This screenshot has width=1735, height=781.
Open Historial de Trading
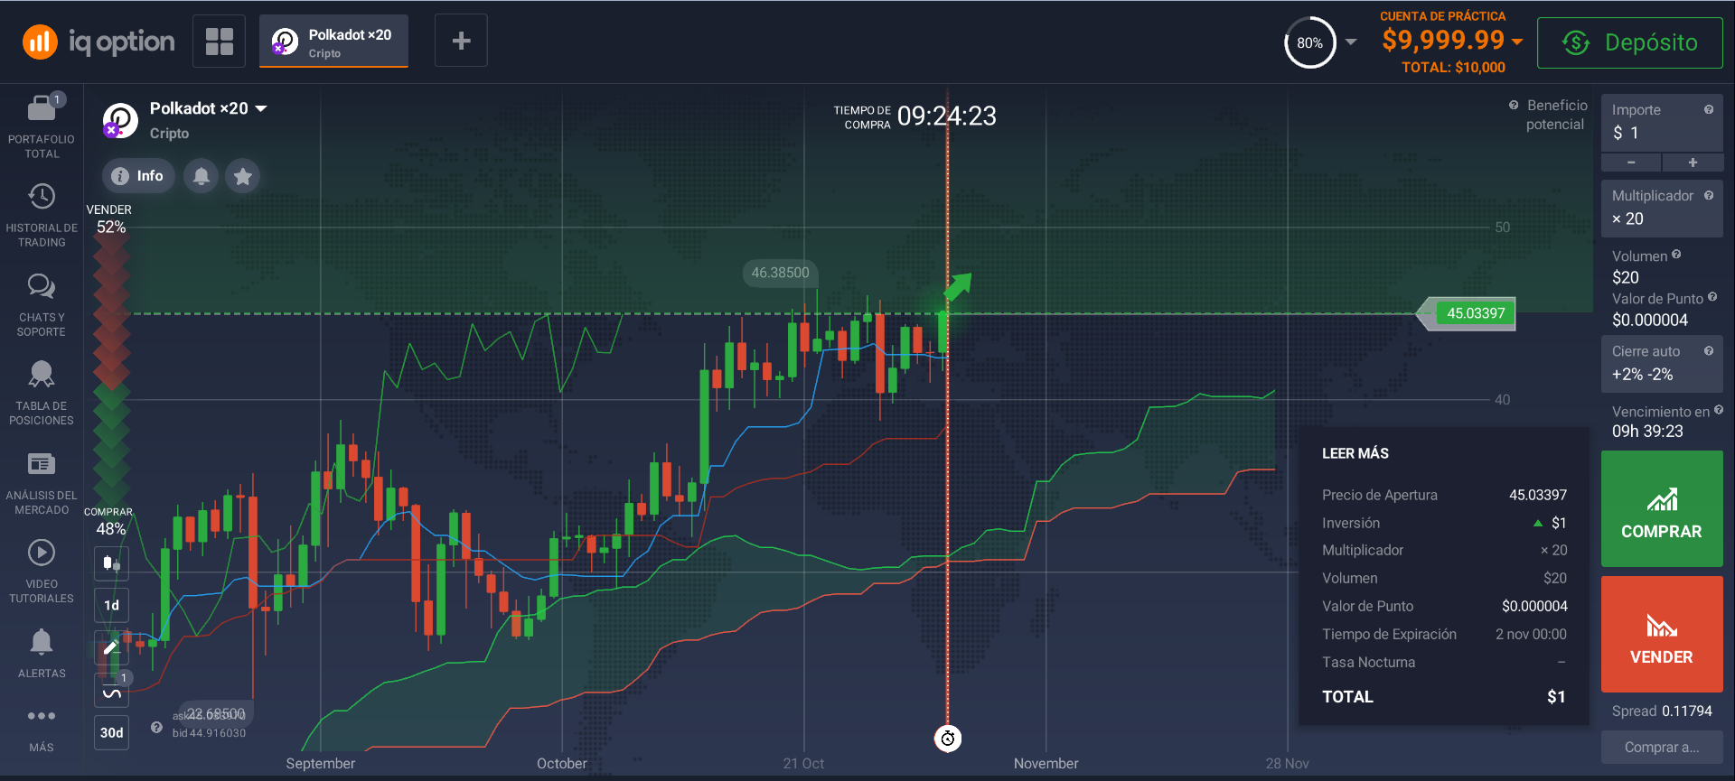pyautogui.click(x=42, y=215)
